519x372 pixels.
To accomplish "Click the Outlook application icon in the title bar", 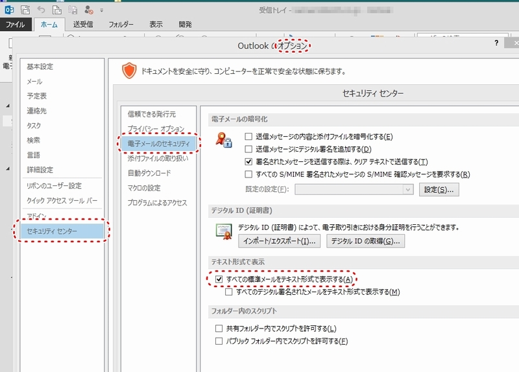I will [x=9, y=10].
